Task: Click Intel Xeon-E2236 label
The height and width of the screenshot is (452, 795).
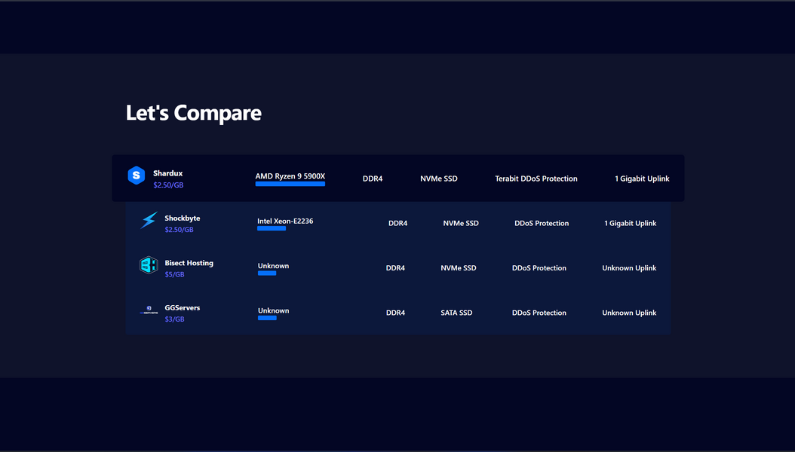Action: click(x=285, y=221)
